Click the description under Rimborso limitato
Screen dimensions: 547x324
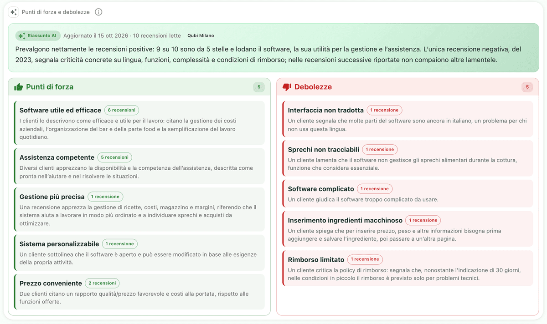404,274
